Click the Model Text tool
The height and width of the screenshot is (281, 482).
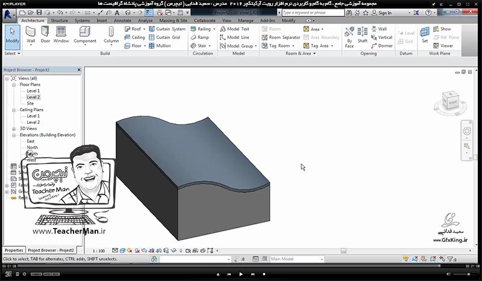pyautogui.click(x=234, y=29)
